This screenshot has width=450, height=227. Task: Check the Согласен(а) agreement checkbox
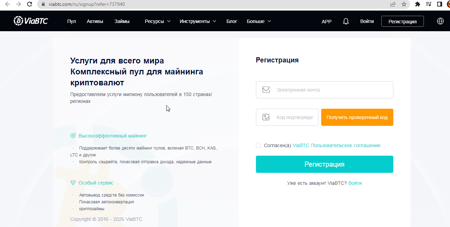coord(258,145)
